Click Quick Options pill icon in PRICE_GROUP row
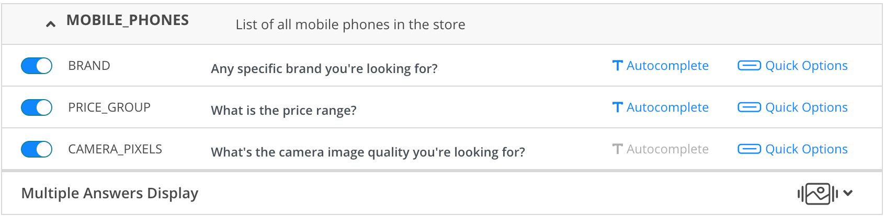 click(749, 107)
